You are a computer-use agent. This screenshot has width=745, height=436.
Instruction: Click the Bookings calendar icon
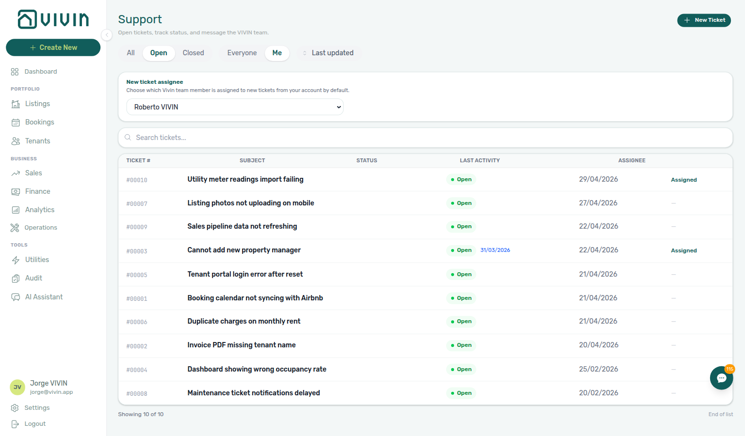[16, 123]
